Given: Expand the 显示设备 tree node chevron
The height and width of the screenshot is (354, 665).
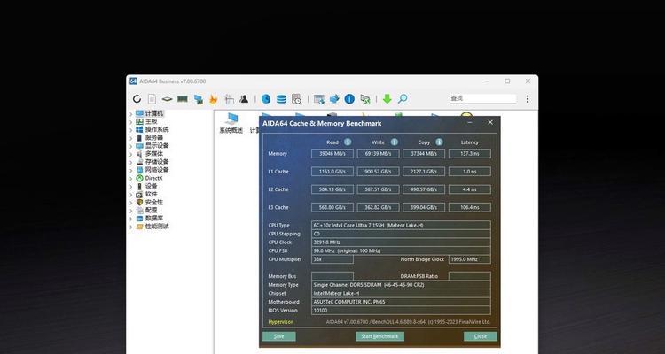Looking at the screenshot, I should pos(131,146).
